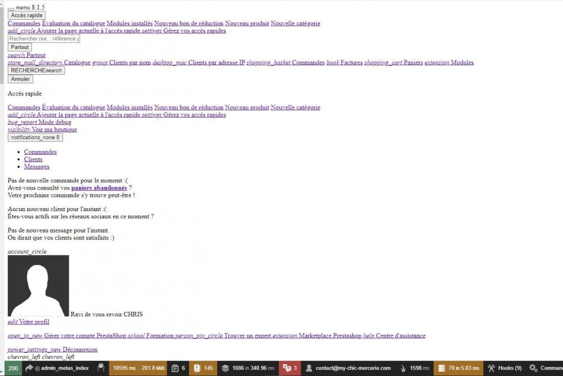Image resolution: width=563 pixels, height=376 pixels.
Task: Open the contact@my-chic-mercerie.com security panel
Action: click(348, 368)
